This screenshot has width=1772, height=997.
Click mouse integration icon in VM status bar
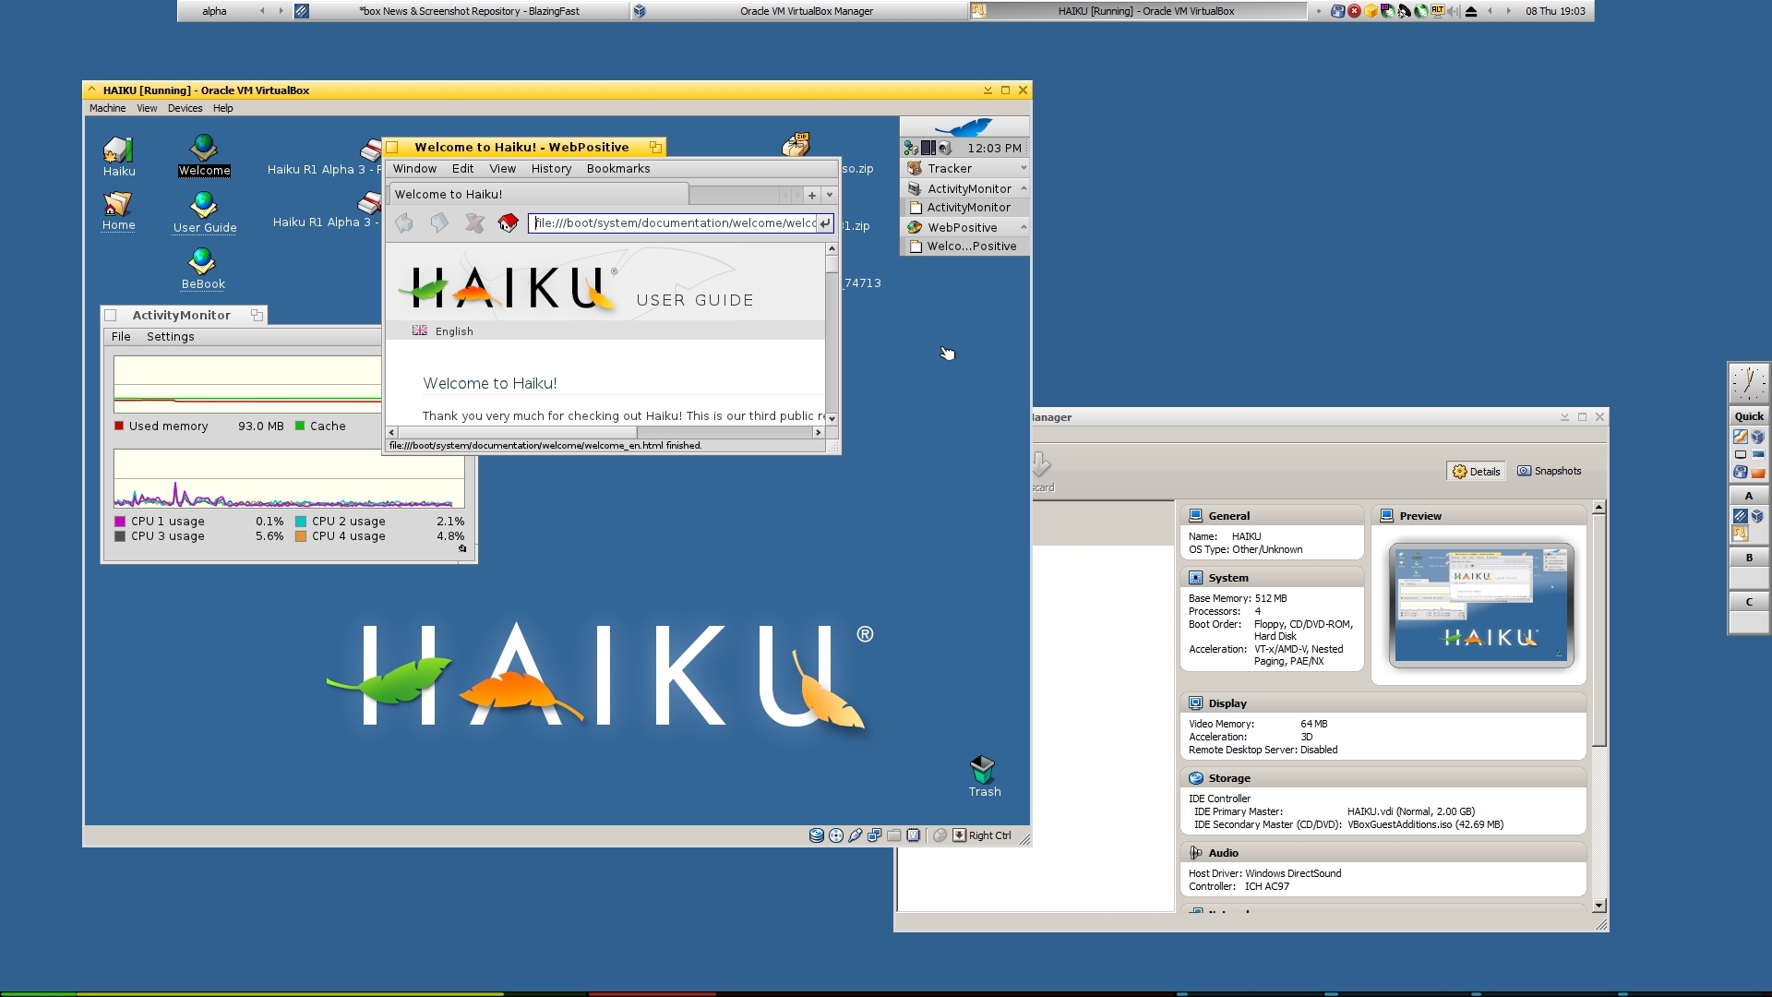(x=940, y=835)
